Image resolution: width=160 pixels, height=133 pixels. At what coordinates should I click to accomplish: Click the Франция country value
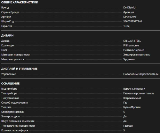(x=129, y=12)
